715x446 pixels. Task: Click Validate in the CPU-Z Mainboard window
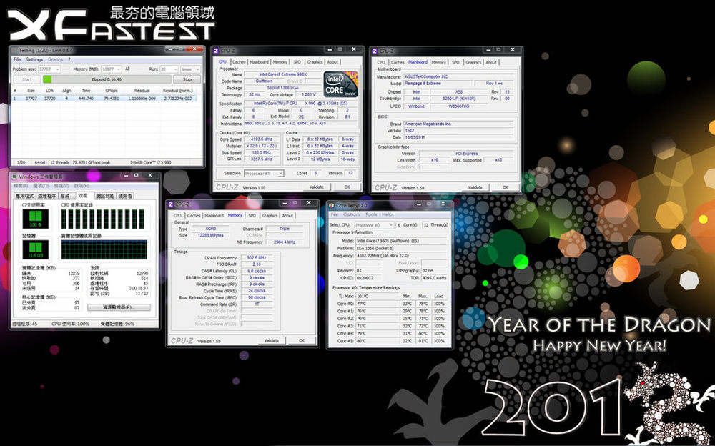(x=475, y=187)
